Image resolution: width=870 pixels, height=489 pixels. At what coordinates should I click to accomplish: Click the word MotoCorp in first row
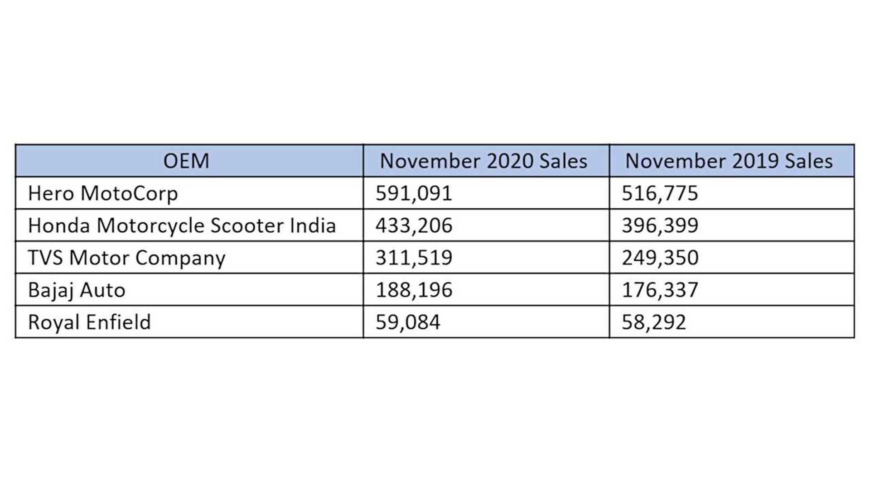(x=129, y=193)
